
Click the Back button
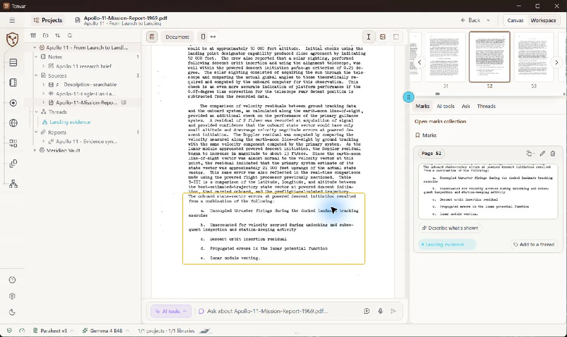tap(471, 20)
